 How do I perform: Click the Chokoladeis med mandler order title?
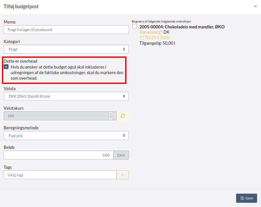click(182, 27)
